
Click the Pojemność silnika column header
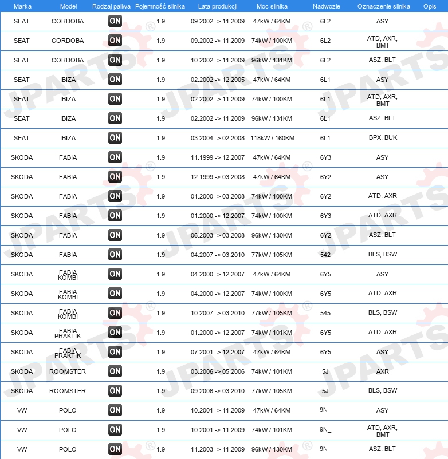point(160,6)
